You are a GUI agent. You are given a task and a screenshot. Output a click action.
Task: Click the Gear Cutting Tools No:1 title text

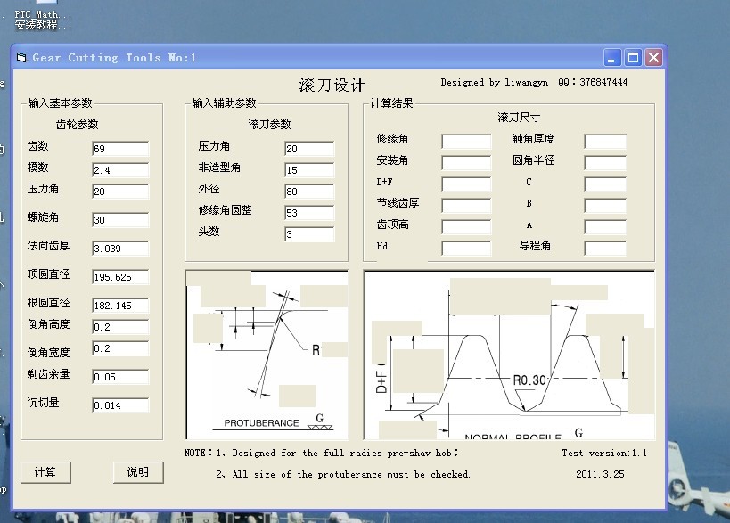[114, 58]
